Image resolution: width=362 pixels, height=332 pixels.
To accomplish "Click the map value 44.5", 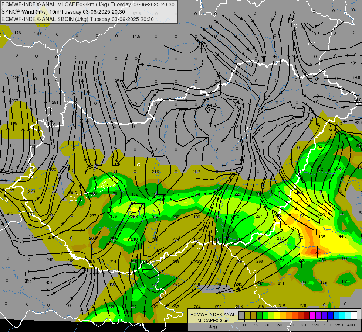I will (x=343, y=236).
